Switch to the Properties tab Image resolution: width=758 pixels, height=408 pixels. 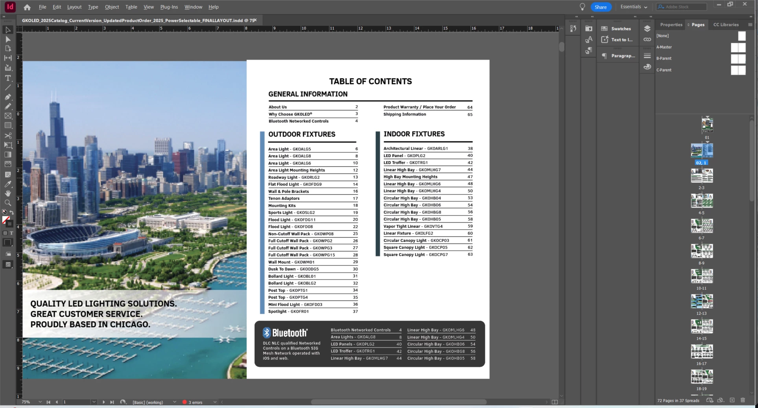click(x=671, y=24)
